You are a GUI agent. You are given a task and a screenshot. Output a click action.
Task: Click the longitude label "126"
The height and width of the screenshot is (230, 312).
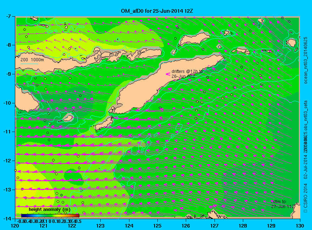click(186, 226)
